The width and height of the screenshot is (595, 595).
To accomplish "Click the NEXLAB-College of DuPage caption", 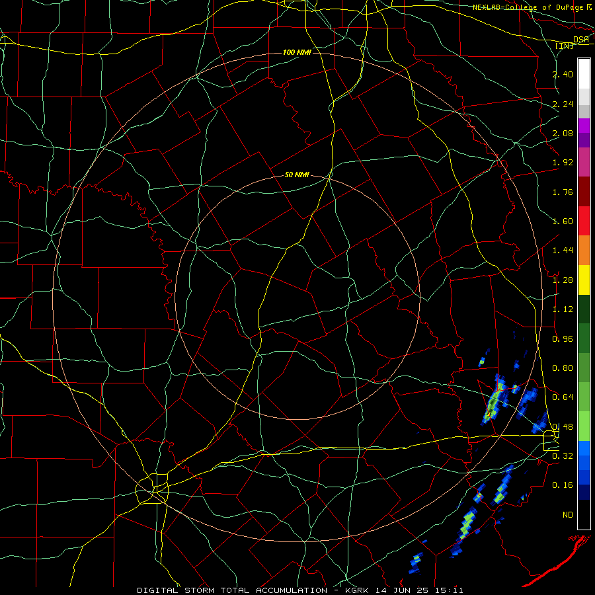I will [x=528, y=7].
